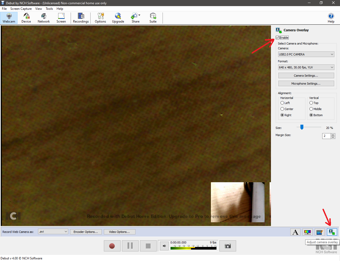The height and width of the screenshot is (261, 340).
Task: Expand the .avi file format dropdown
Action: coord(53,232)
